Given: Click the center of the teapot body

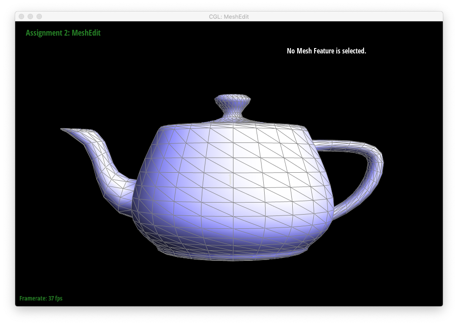Looking at the screenshot, I should click(x=233, y=191).
